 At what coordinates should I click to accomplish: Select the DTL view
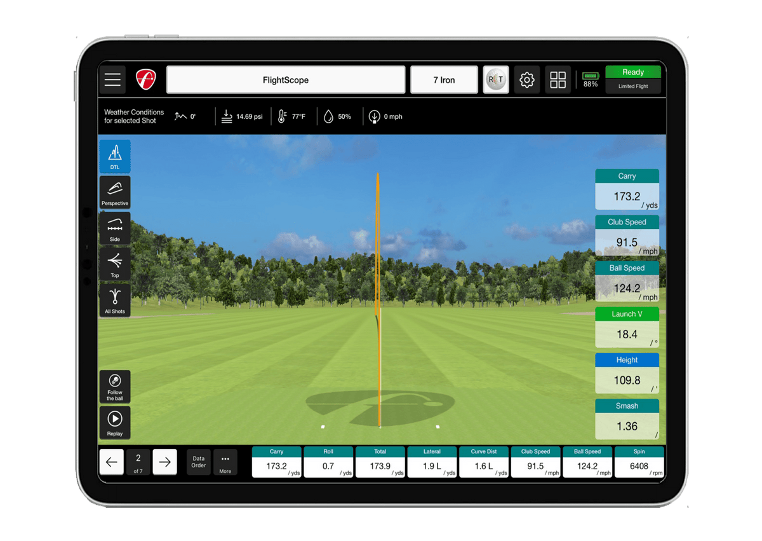tap(115, 156)
